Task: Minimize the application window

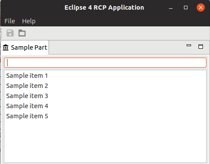Action: point(171,8)
